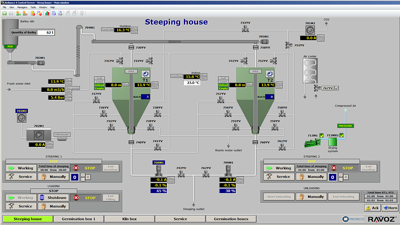
Task: Open the File menu
Action: [x=4, y=7]
